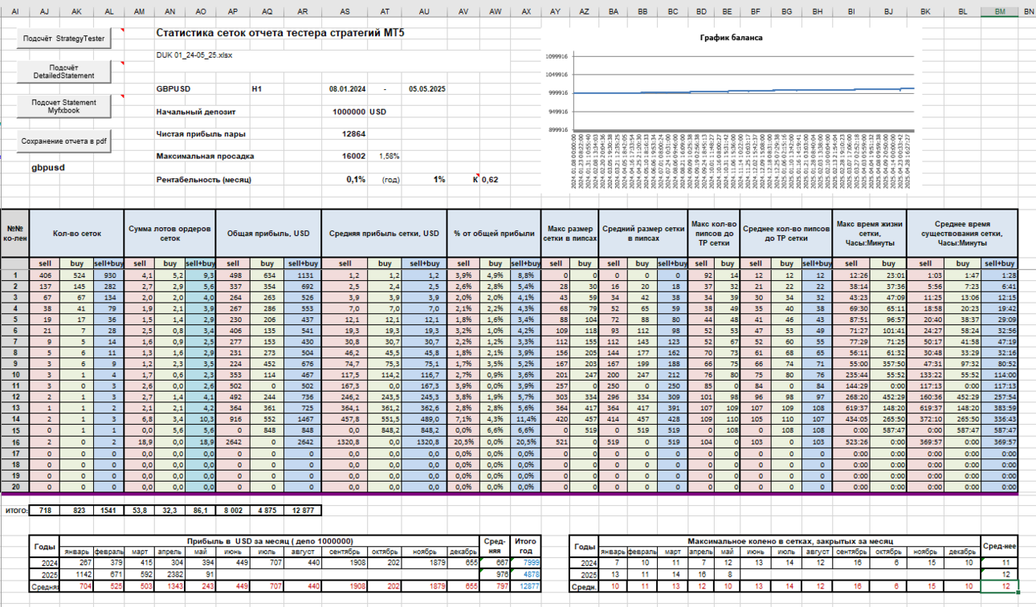
Task: Select the start date '08.01.2024'
Action: coord(347,89)
